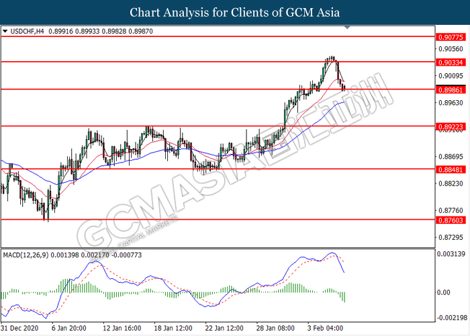Click the 0.89861 red price tag
470x336 pixels.
point(449,89)
